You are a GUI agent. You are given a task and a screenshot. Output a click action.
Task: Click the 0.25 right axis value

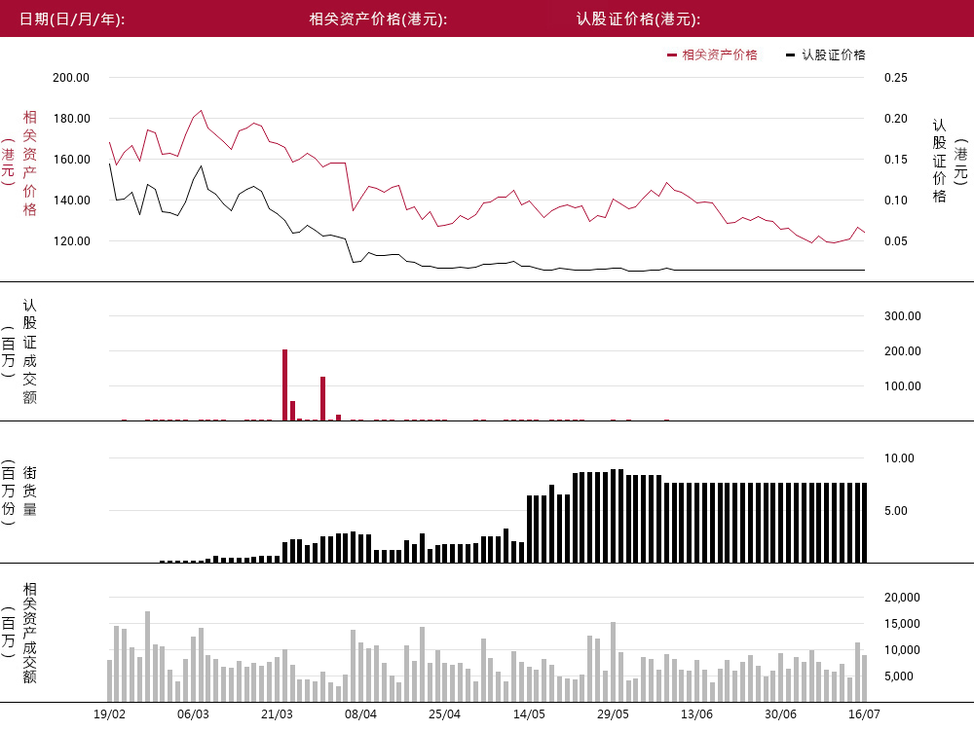pyautogui.click(x=896, y=78)
